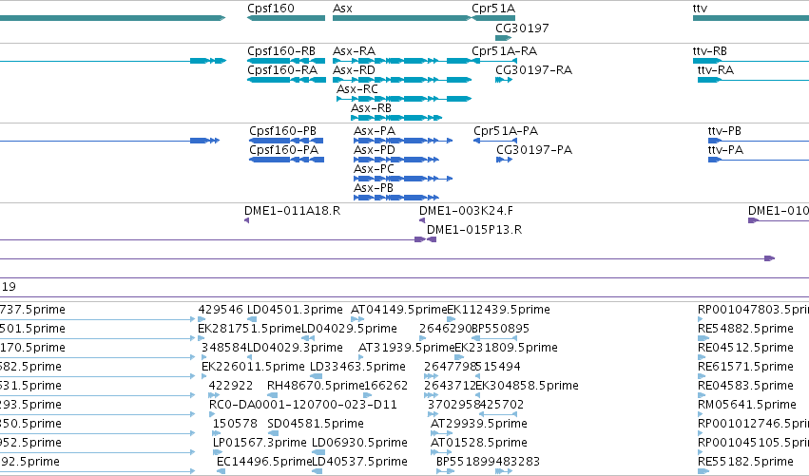This screenshot has height=476, width=809.
Task: Select EST label RE04512.5prime
Action: click(745, 348)
